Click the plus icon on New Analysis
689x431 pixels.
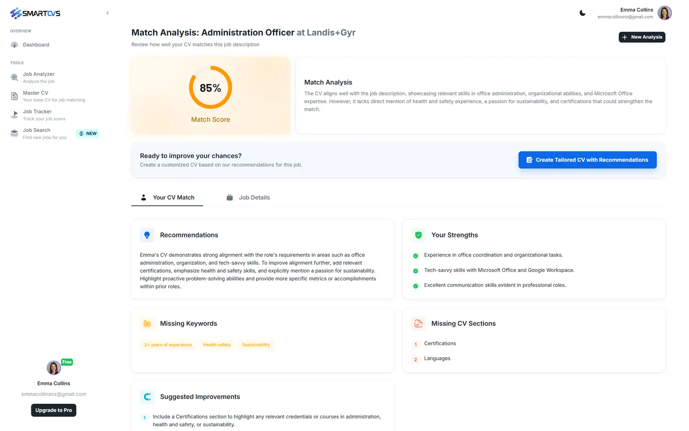coord(625,37)
